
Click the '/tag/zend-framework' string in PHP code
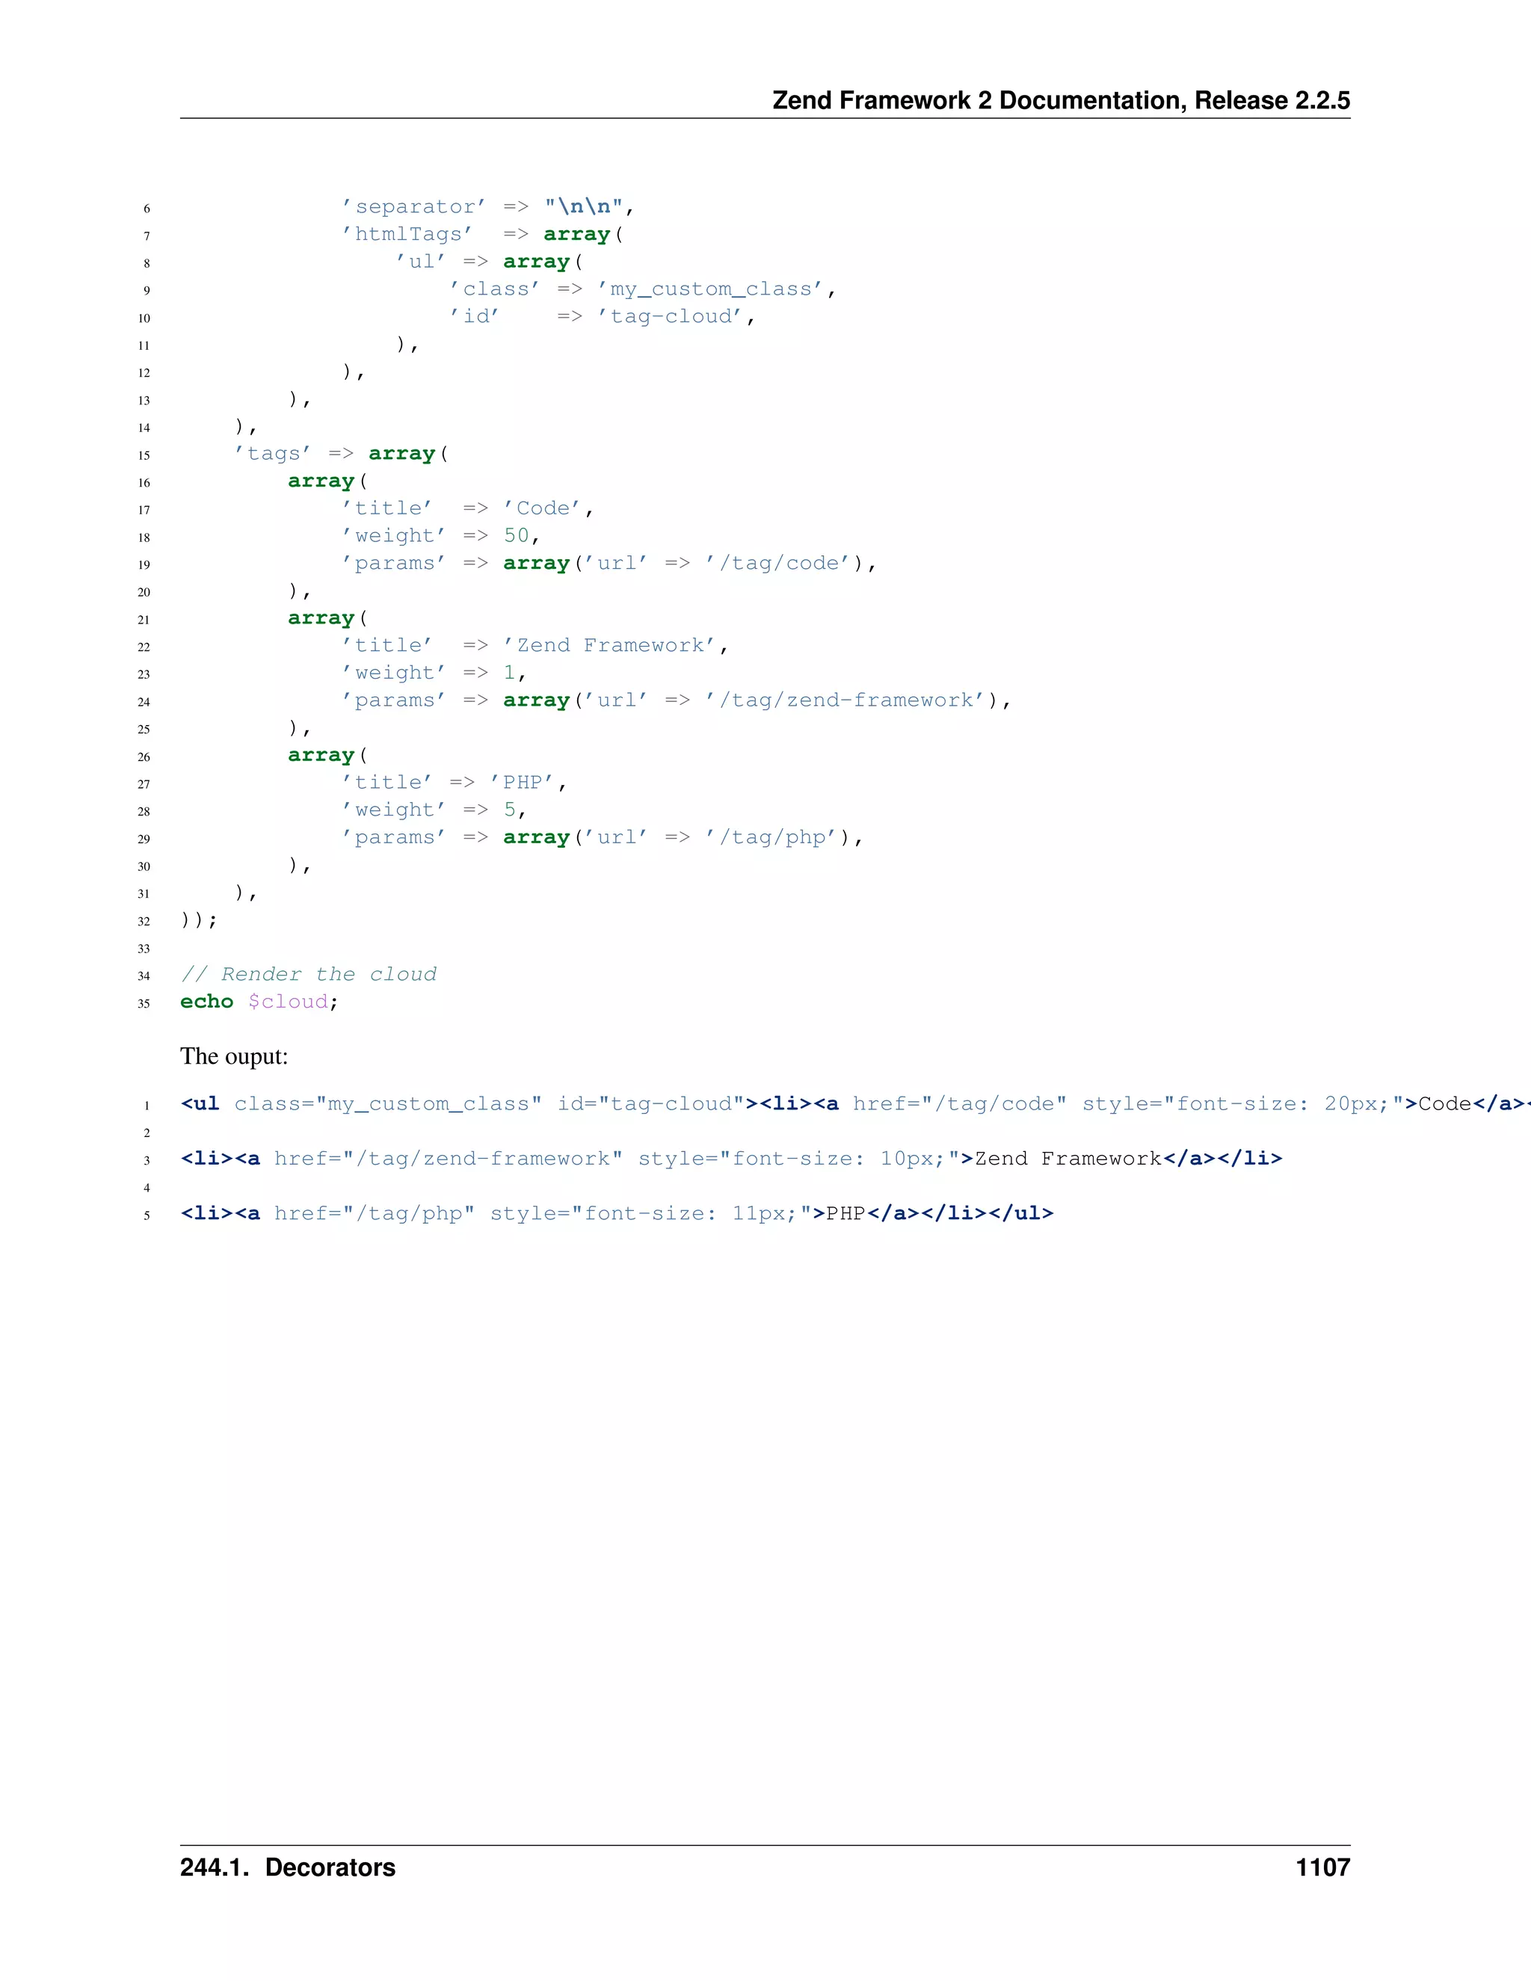(x=845, y=700)
